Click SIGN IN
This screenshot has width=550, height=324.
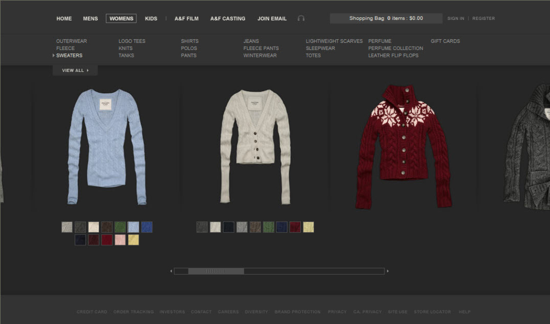[x=455, y=18]
